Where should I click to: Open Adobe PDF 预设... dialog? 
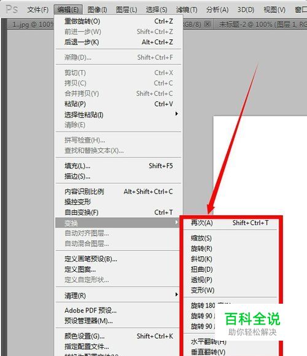pyautogui.click(x=117, y=311)
